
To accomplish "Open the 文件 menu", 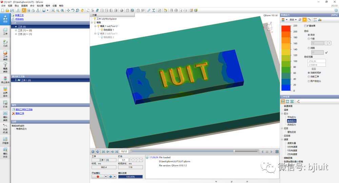I will [3, 6].
